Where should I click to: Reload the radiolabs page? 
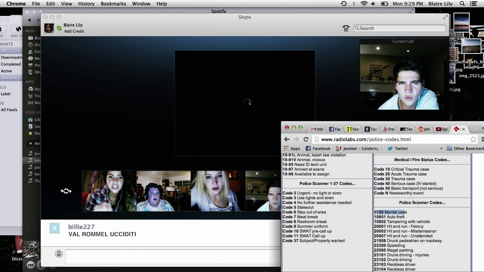(306, 139)
